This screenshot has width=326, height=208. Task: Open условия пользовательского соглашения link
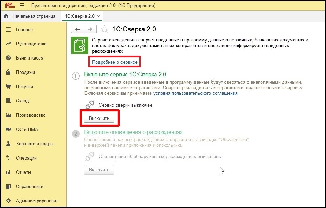point(195,93)
